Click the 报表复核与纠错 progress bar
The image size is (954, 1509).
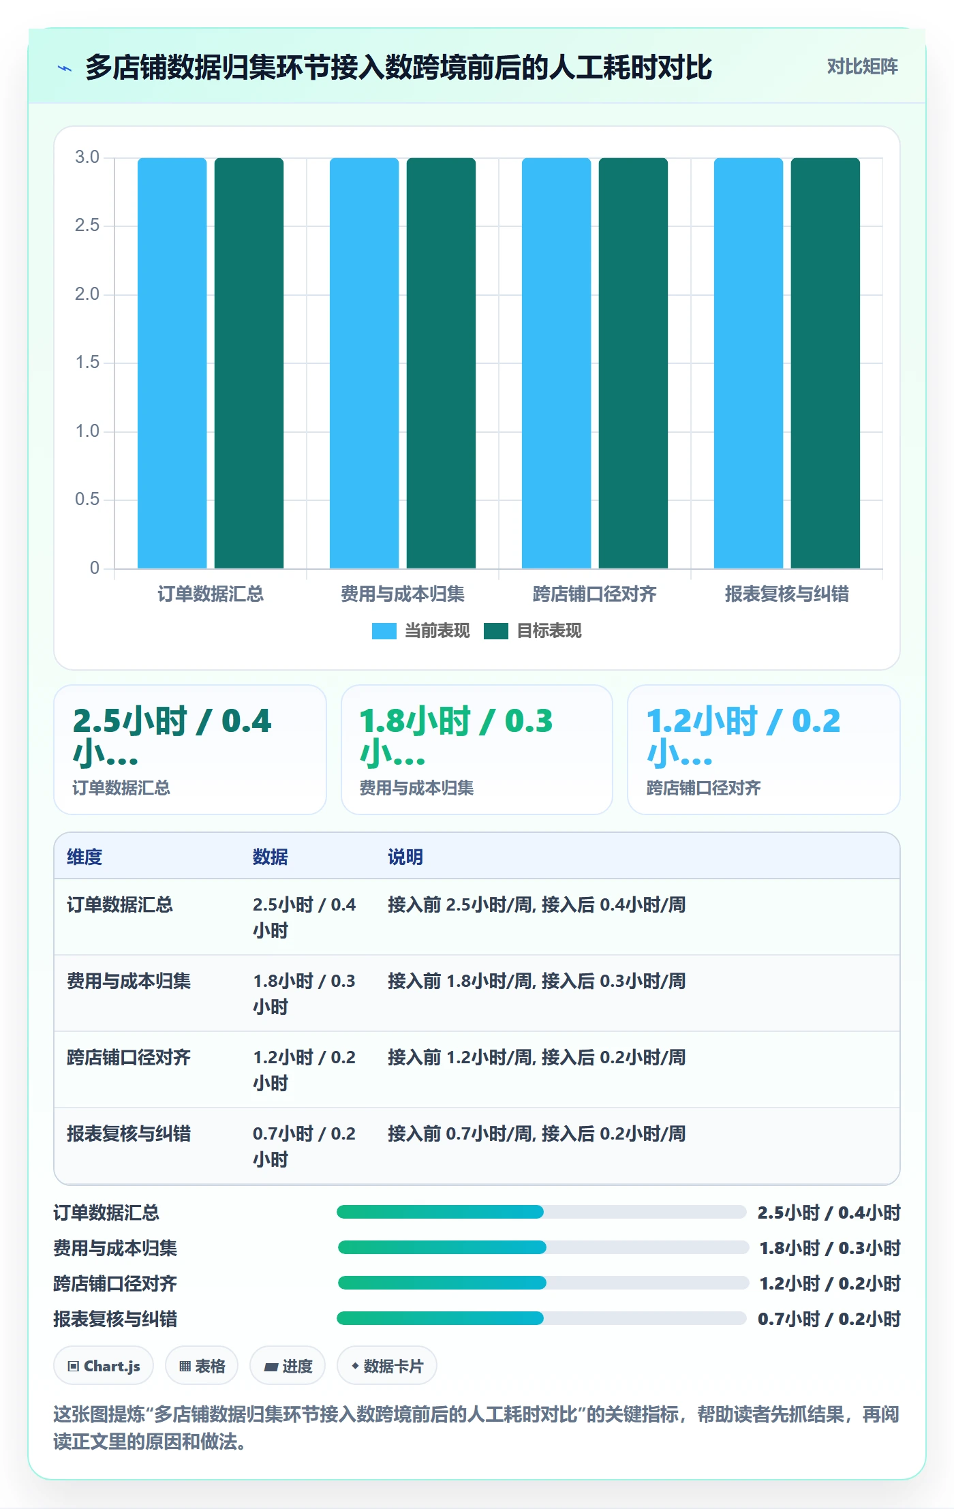542,1318
